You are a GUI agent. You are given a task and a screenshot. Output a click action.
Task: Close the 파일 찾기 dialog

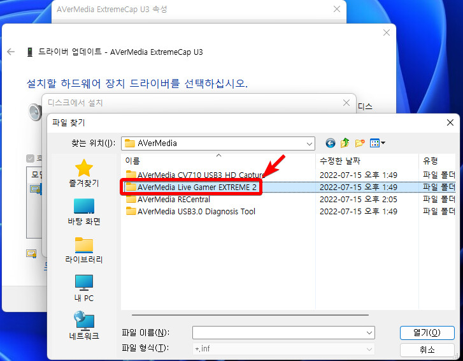(450, 122)
